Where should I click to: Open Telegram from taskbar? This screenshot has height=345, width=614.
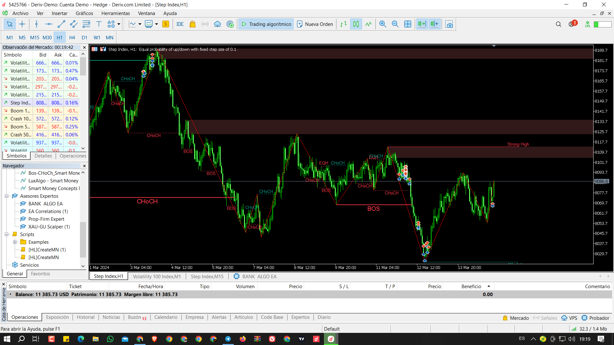tap(228, 339)
